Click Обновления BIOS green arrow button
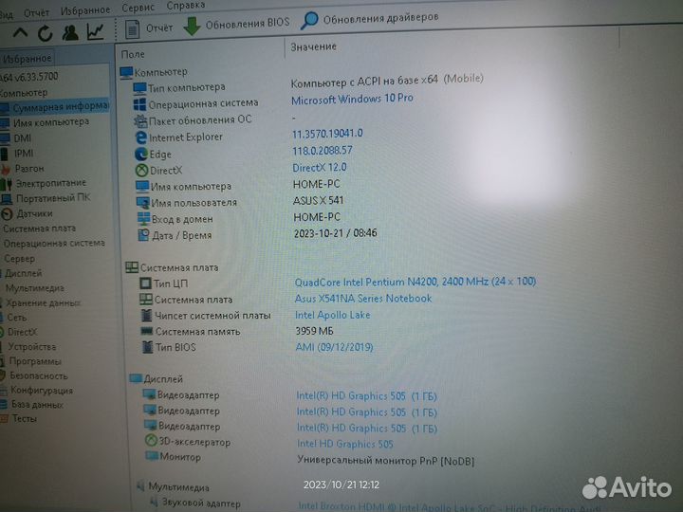This screenshot has height=512, width=683. tap(236, 25)
